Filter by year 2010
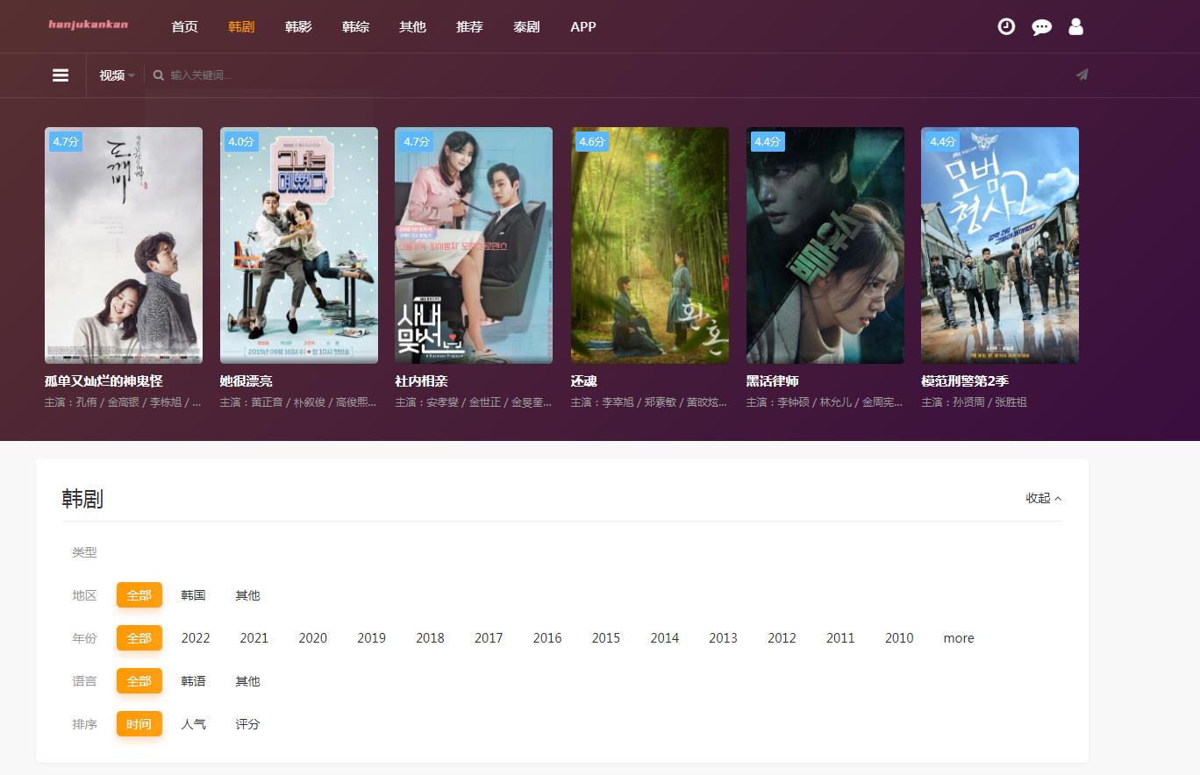 [x=899, y=638]
